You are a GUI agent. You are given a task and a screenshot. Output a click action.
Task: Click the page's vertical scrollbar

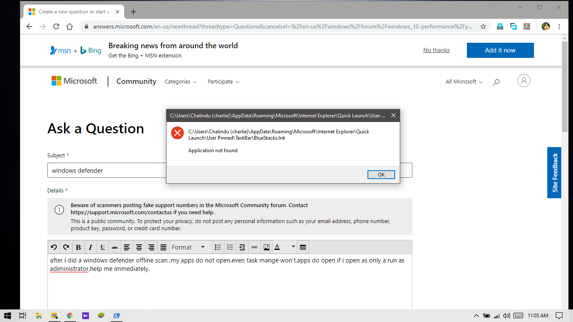(x=565, y=86)
